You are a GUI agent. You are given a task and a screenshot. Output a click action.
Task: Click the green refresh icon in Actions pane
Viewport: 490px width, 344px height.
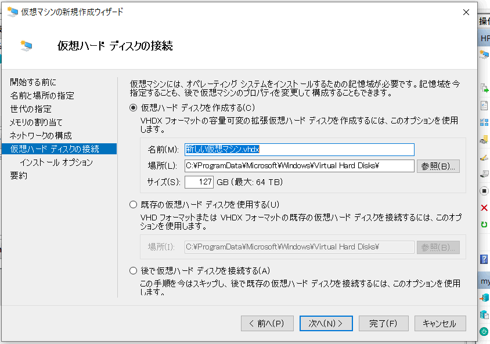pyautogui.click(x=484, y=224)
